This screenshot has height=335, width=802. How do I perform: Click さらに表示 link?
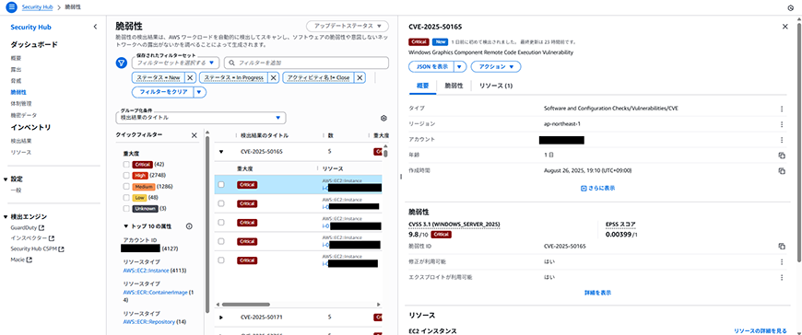pyautogui.click(x=598, y=188)
